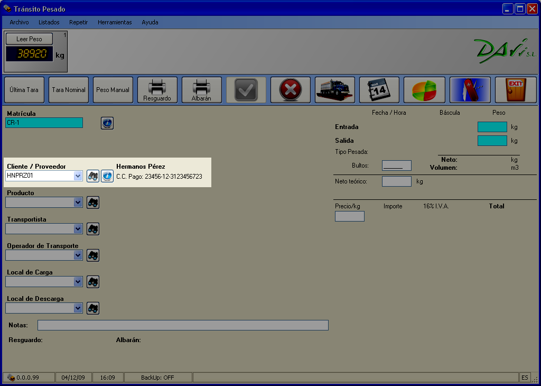Click the BackUp: OFF status text
Viewport: 541px width, 386px height.
click(x=157, y=378)
